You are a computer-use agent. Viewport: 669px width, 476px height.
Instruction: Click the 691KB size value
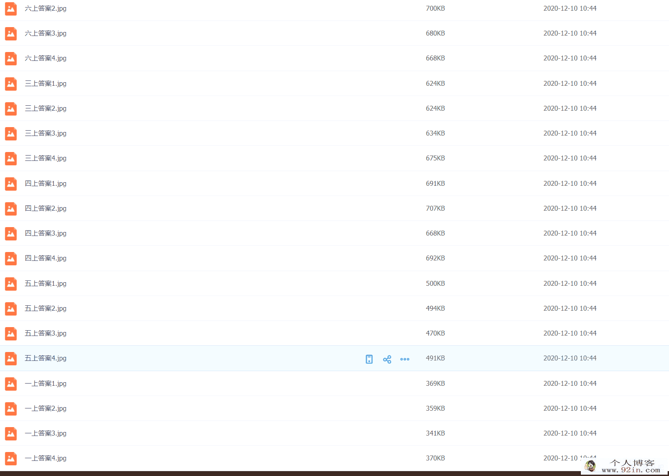tap(435, 184)
